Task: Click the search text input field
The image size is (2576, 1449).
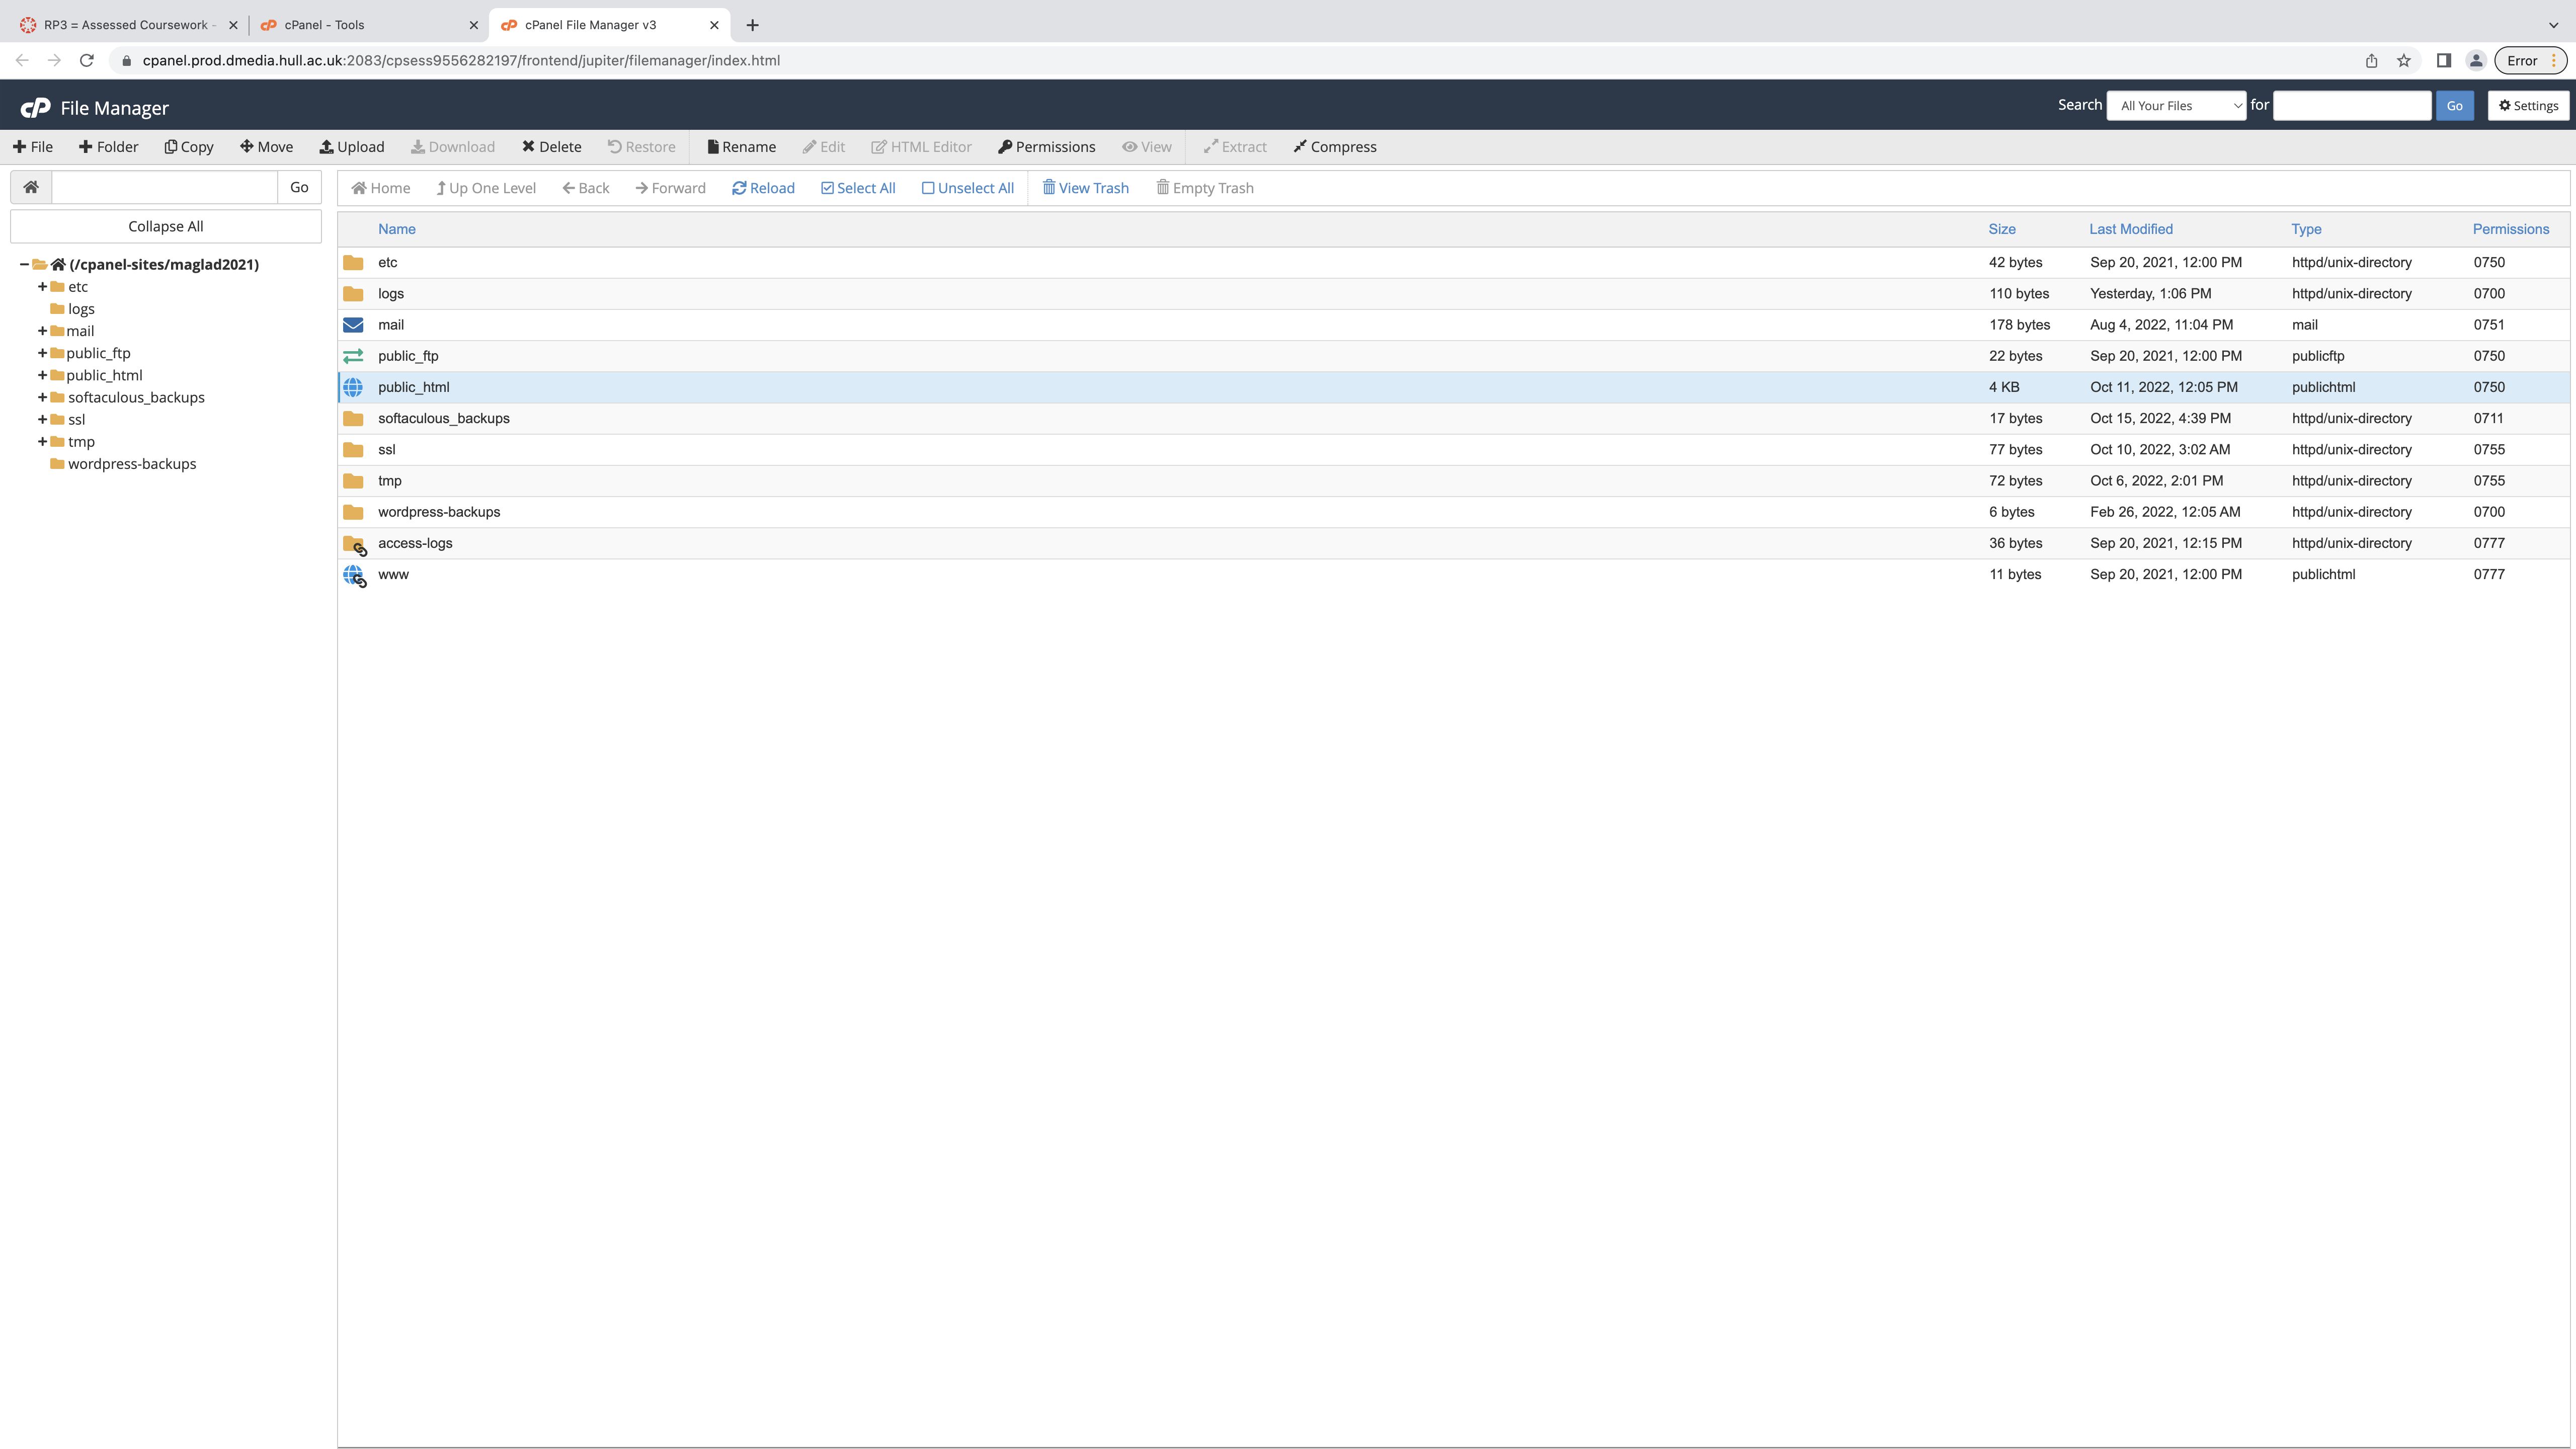Action: click(2351, 105)
